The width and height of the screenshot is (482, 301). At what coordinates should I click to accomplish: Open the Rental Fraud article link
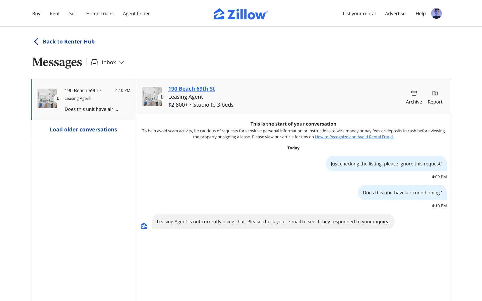click(x=354, y=137)
